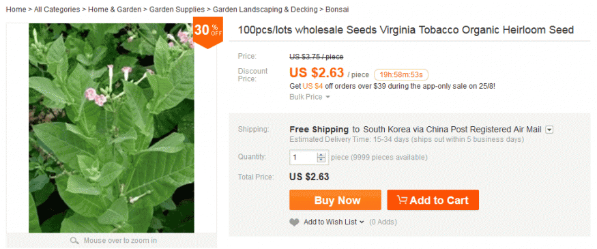
Task: Open Garden Landscaping & Decking breadcrumb
Action: [265, 10]
